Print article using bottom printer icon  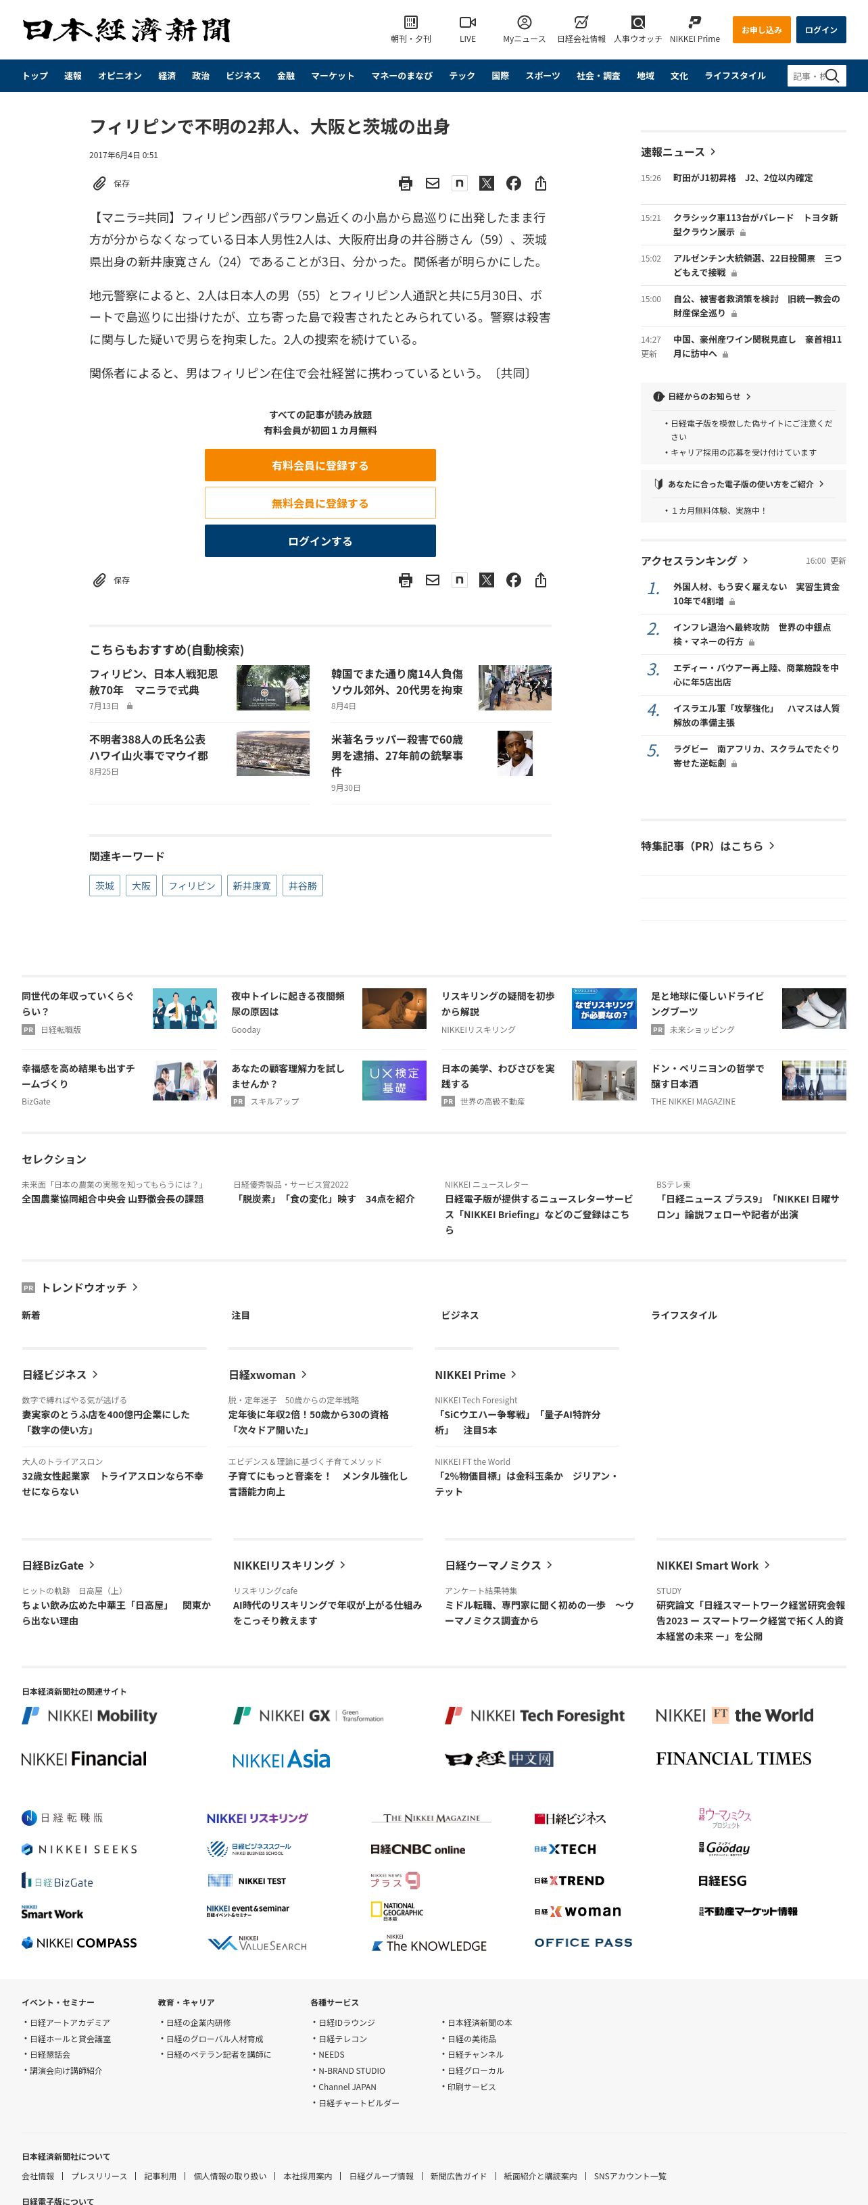pyautogui.click(x=406, y=581)
